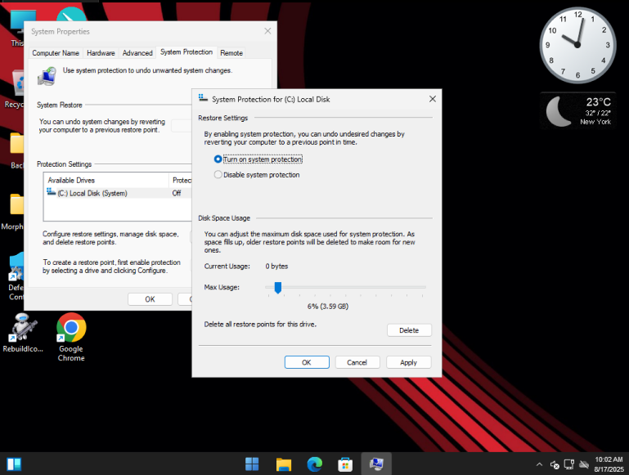The height and width of the screenshot is (475, 629).
Task: Open Microsoft Store from taskbar
Action: [345, 464]
